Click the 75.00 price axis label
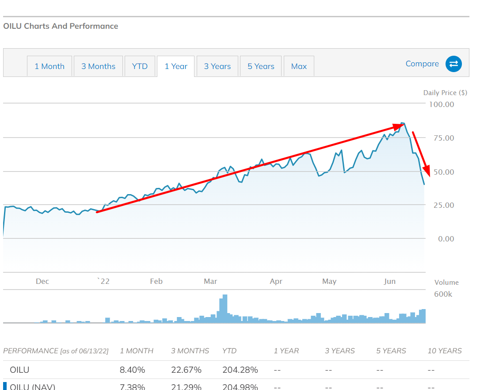484x390 pixels. [x=444, y=138]
